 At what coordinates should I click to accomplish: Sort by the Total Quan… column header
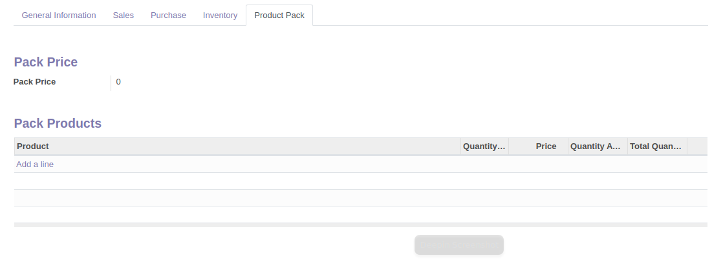657,146
